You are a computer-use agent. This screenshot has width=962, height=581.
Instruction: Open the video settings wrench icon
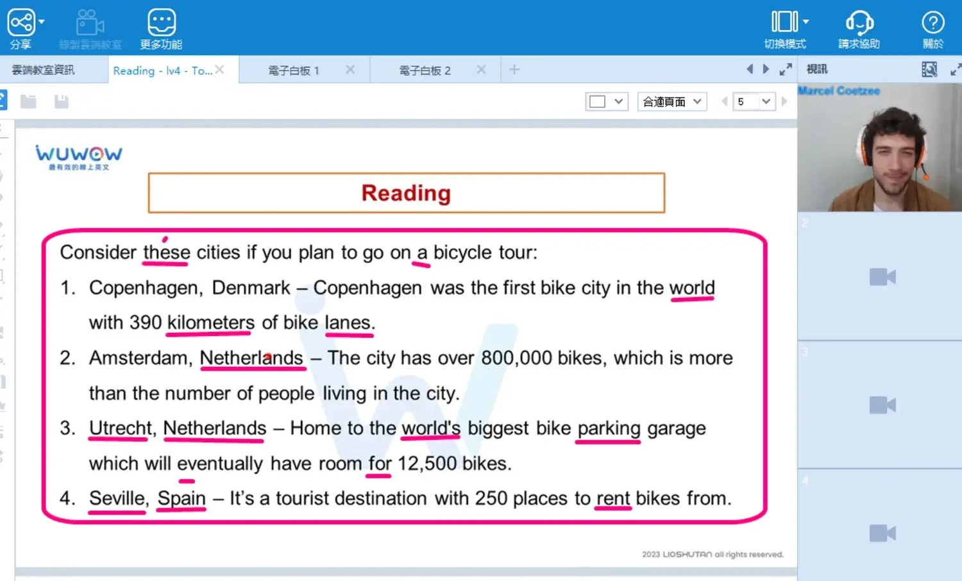click(x=929, y=69)
